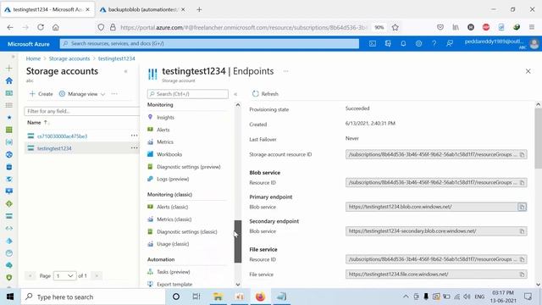The width and height of the screenshot is (542, 305).
Task: Sort storage accounts by Name column
Action: click(x=37, y=122)
